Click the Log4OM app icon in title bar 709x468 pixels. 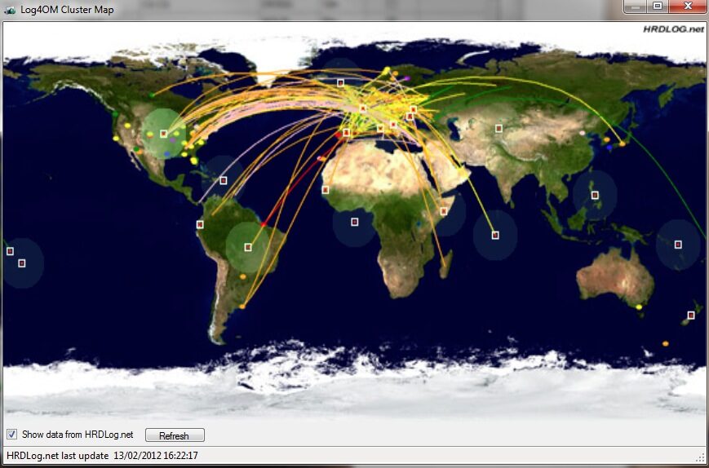coord(9,10)
